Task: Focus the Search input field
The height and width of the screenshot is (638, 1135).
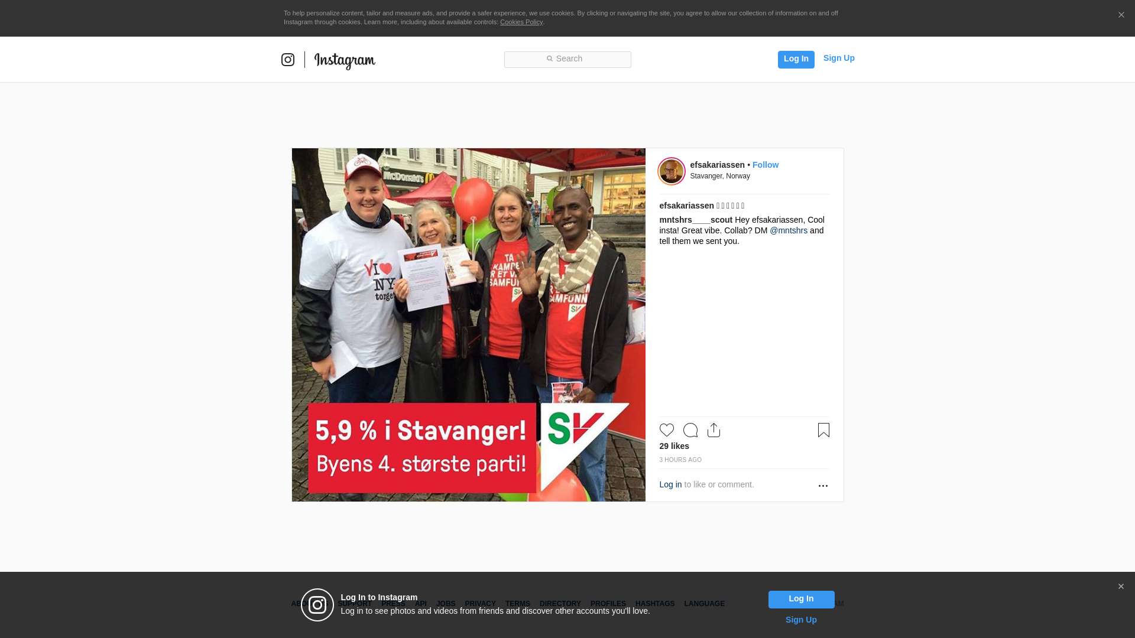Action: coord(567,60)
